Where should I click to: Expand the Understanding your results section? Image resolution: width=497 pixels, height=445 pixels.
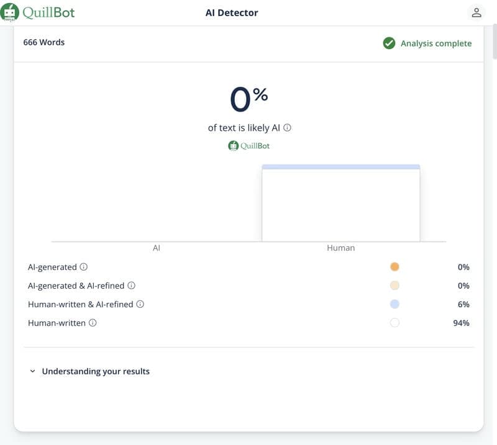pyautogui.click(x=96, y=371)
